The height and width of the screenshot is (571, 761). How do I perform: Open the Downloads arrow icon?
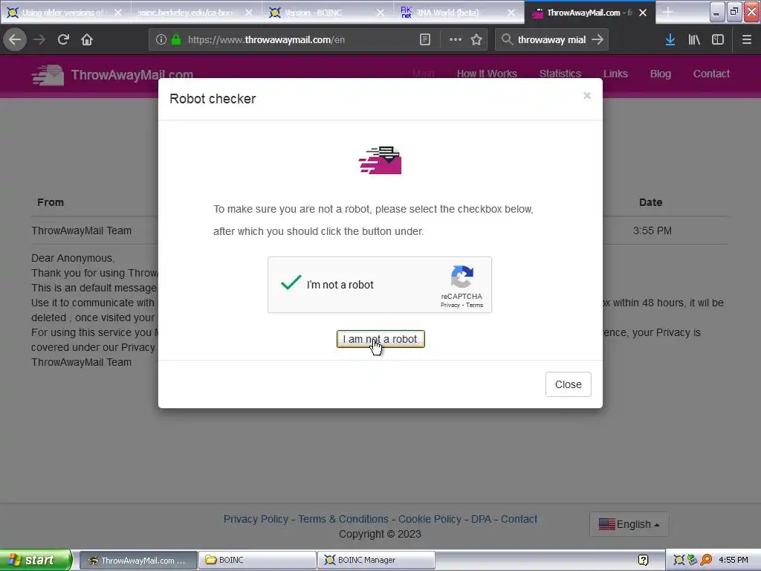pos(670,40)
